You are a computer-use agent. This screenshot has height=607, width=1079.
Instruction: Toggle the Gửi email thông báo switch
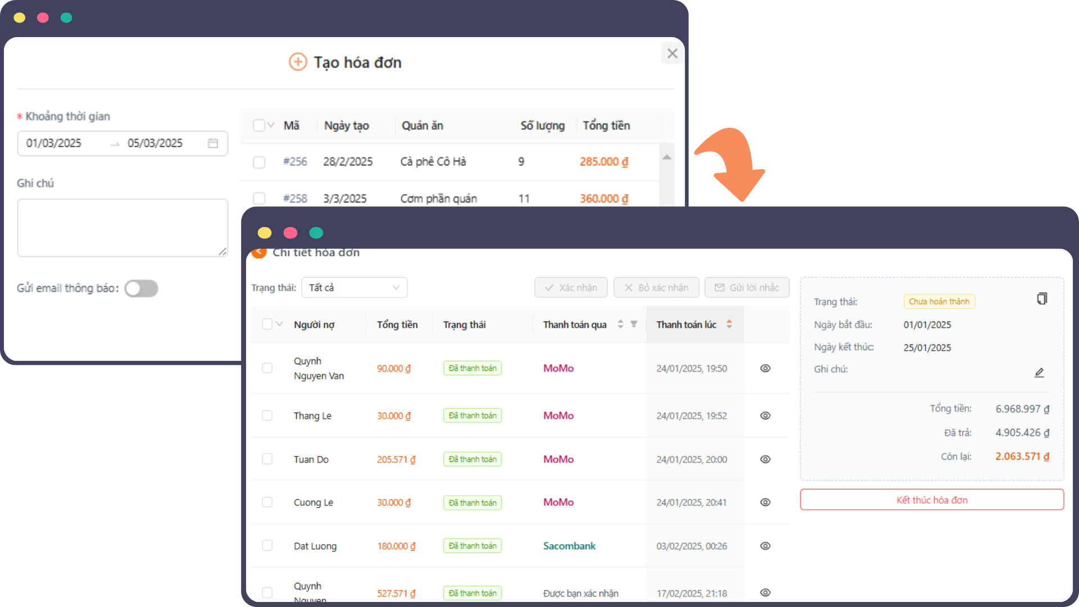click(x=141, y=289)
